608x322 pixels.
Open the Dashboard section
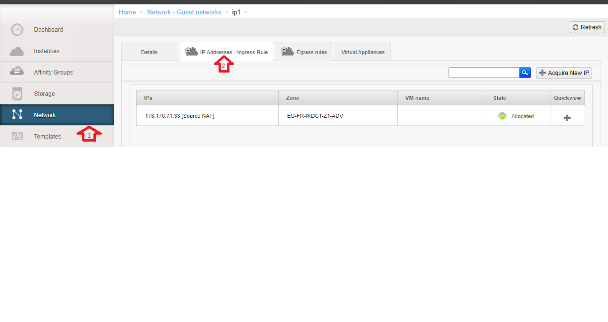(57, 29)
